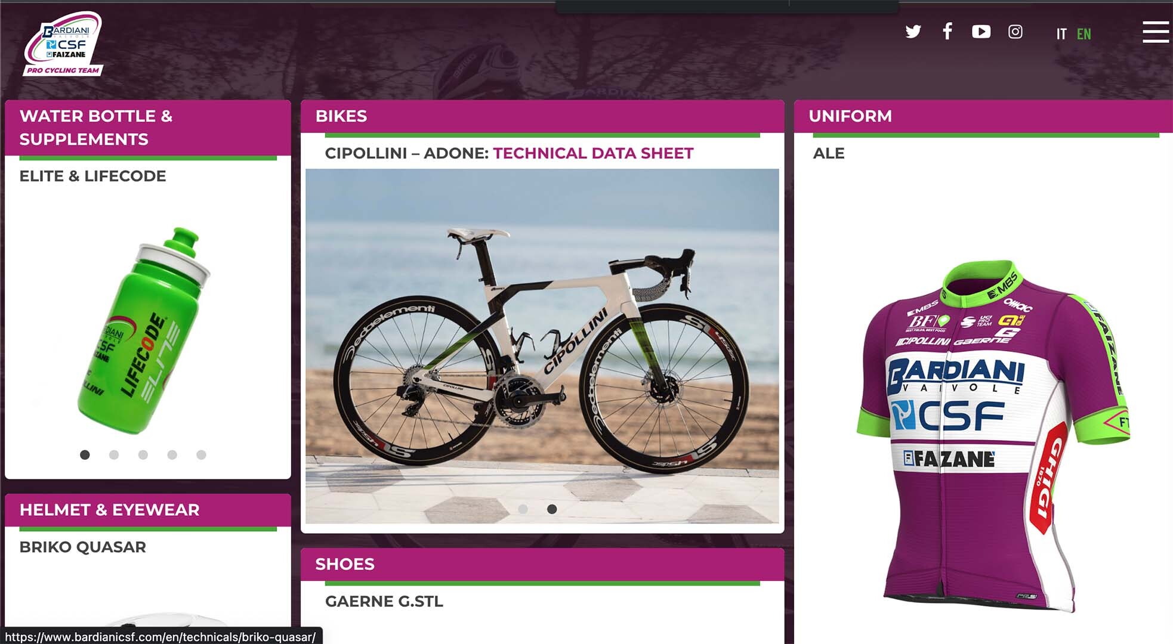This screenshot has height=644, width=1173.
Task: Open the Technical Data Sheet link
Action: click(593, 153)
